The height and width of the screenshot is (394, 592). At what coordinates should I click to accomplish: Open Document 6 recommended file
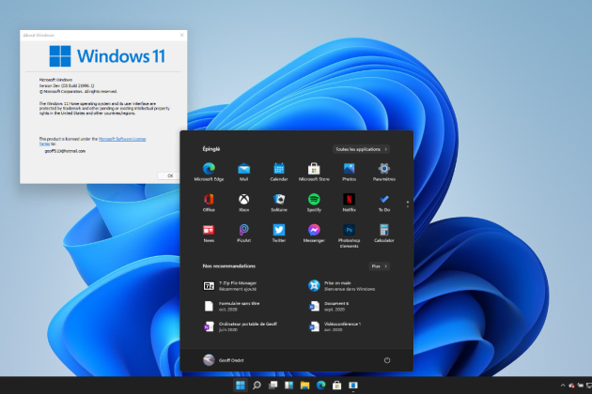coord(329,306)
